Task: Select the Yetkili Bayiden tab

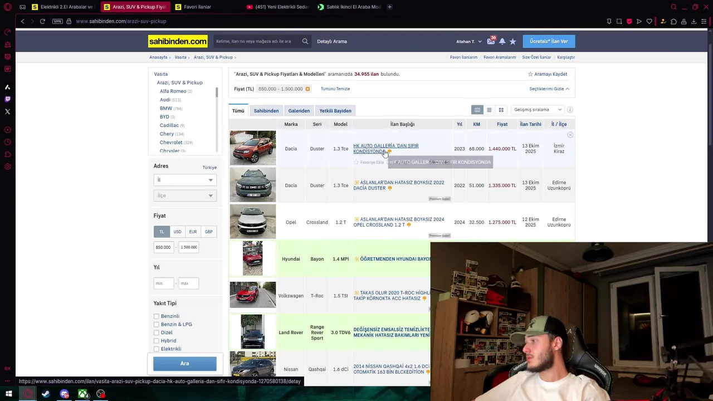Action: tap(335, 111)
